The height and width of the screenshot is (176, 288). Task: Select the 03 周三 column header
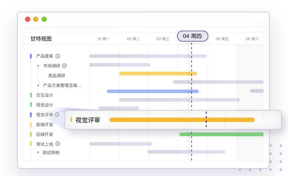[x=163, y=39]
